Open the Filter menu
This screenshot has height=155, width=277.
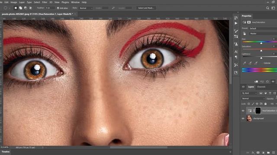click(x=45, y=2)
